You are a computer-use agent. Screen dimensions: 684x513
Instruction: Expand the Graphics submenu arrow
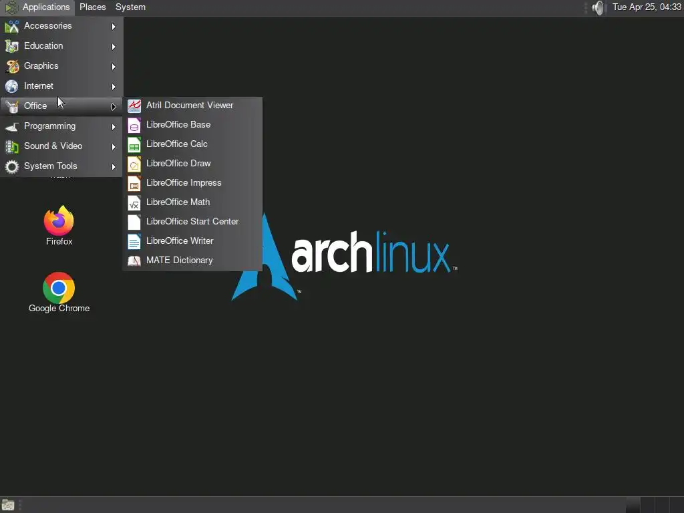pos(114,67)
